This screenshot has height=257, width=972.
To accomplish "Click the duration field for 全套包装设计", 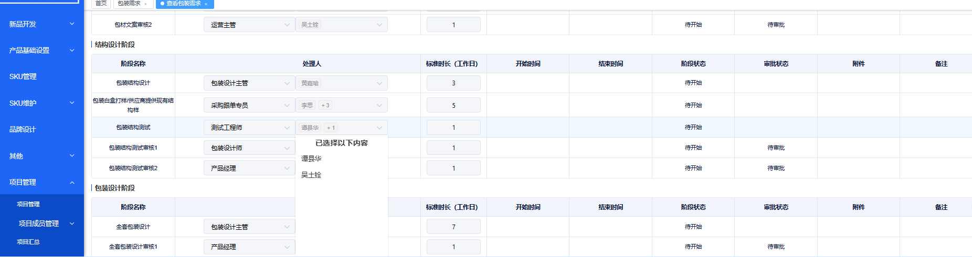I will 453,227.
